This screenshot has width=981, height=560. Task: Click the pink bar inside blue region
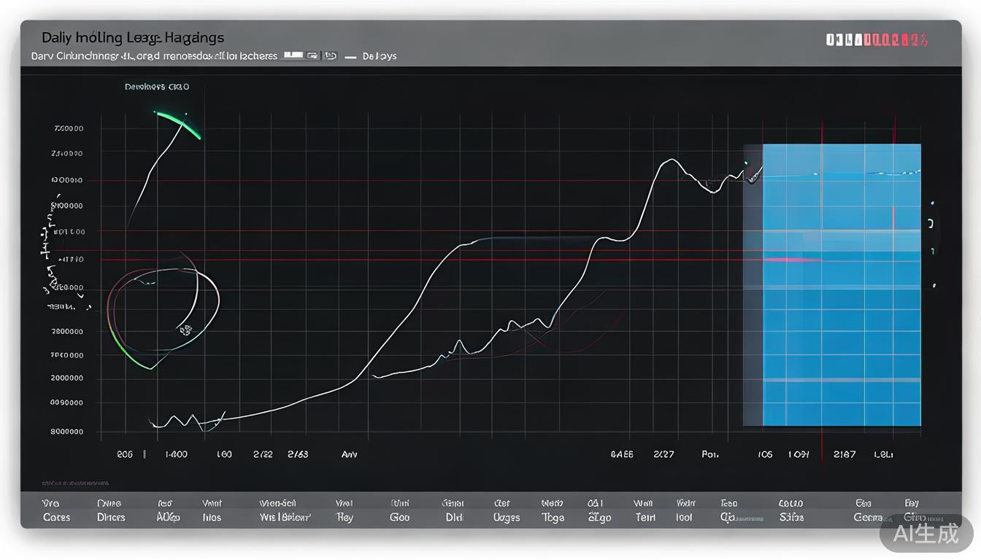791,259
